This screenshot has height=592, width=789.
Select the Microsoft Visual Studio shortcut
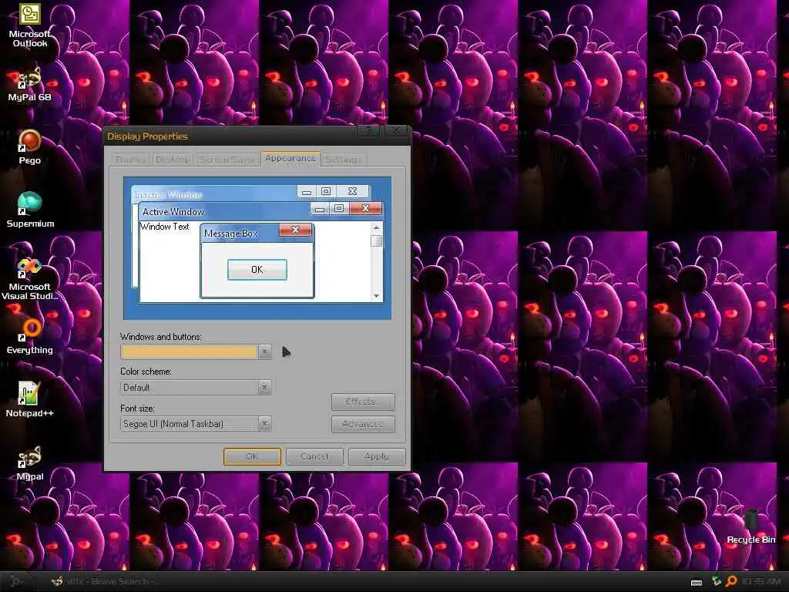[x=30, y=279]
